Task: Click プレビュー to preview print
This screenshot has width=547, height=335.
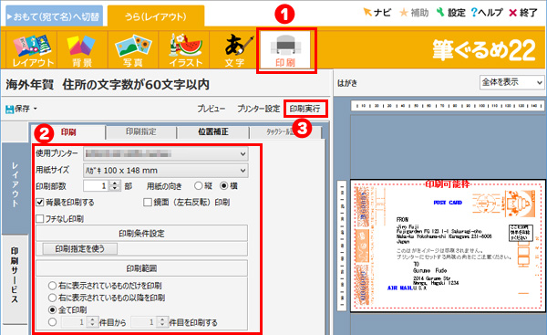Action: 212,109
